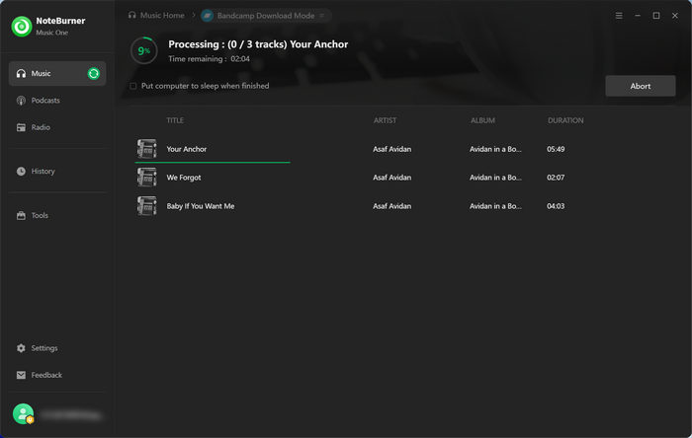The width and height of the screenshot is (692, 438).
Task: Click the Time remaining 02:04 text
Action: click(x=210, y=59)
